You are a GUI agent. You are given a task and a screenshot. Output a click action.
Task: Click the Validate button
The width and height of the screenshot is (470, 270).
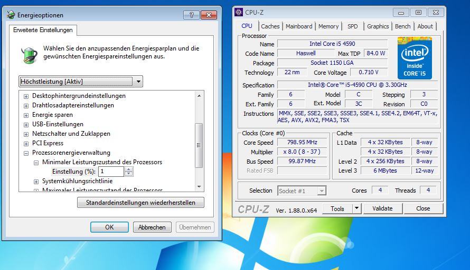point(382,208)
